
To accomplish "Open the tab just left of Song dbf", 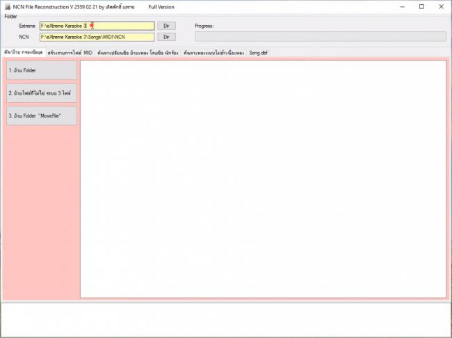I will pyautogui.click(x=214, y=53).
